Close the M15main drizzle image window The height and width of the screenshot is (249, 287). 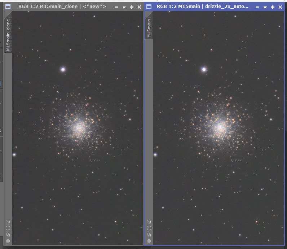click(x=280, y=7)
